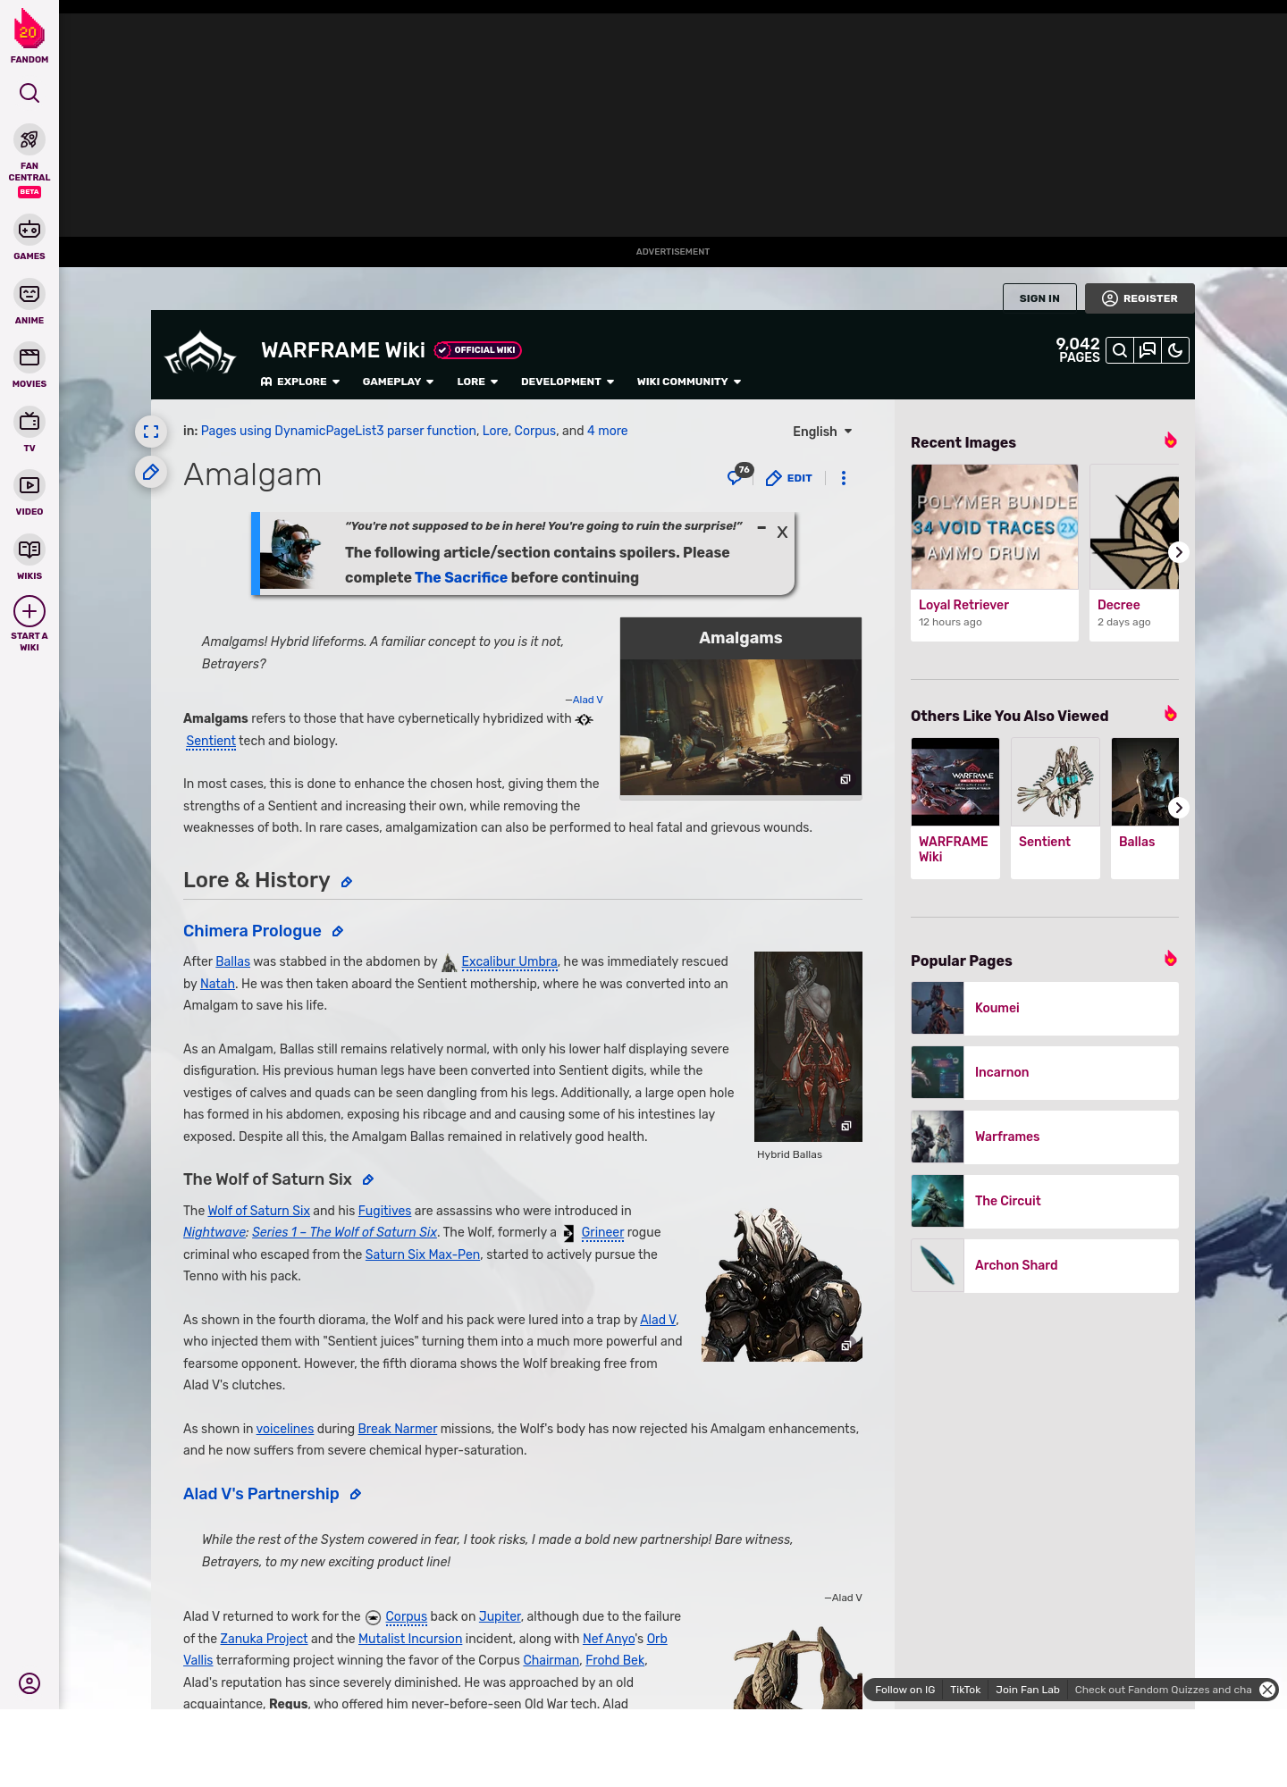Open the wiki discussions icon

pyautogui.click(x=1148, y=350)
